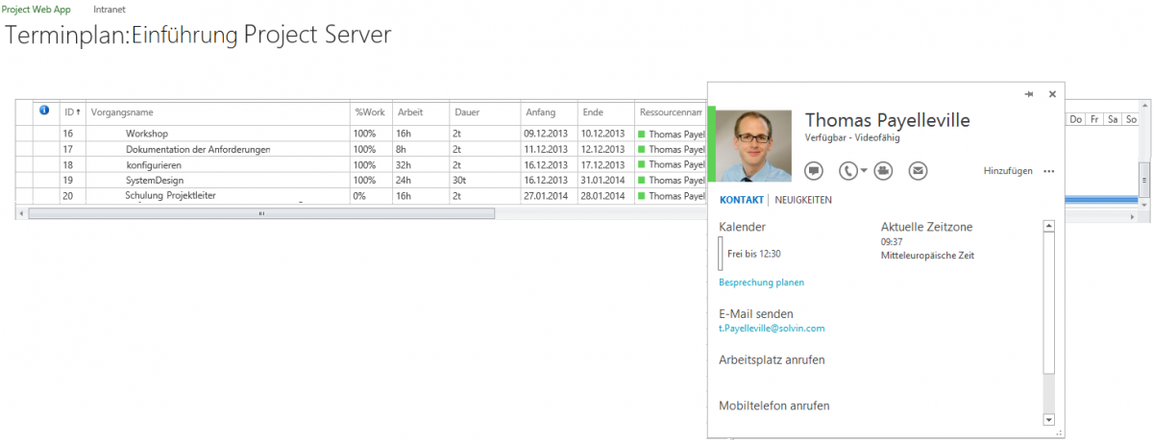Pin the contact card with the pin icon
1153x443 pixels.
(x=1029, y=94)
